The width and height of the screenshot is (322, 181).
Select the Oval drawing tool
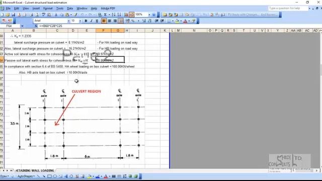[55, 176]
